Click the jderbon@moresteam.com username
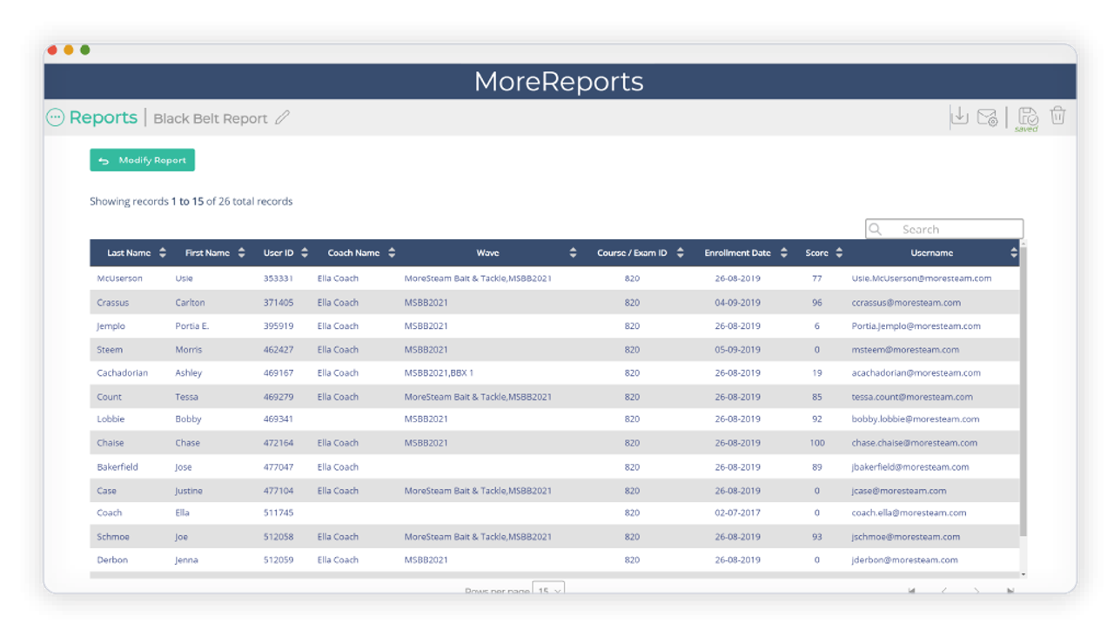This screenshot has width=1114, height=630. pyautogui.click(x=904, y=560)
